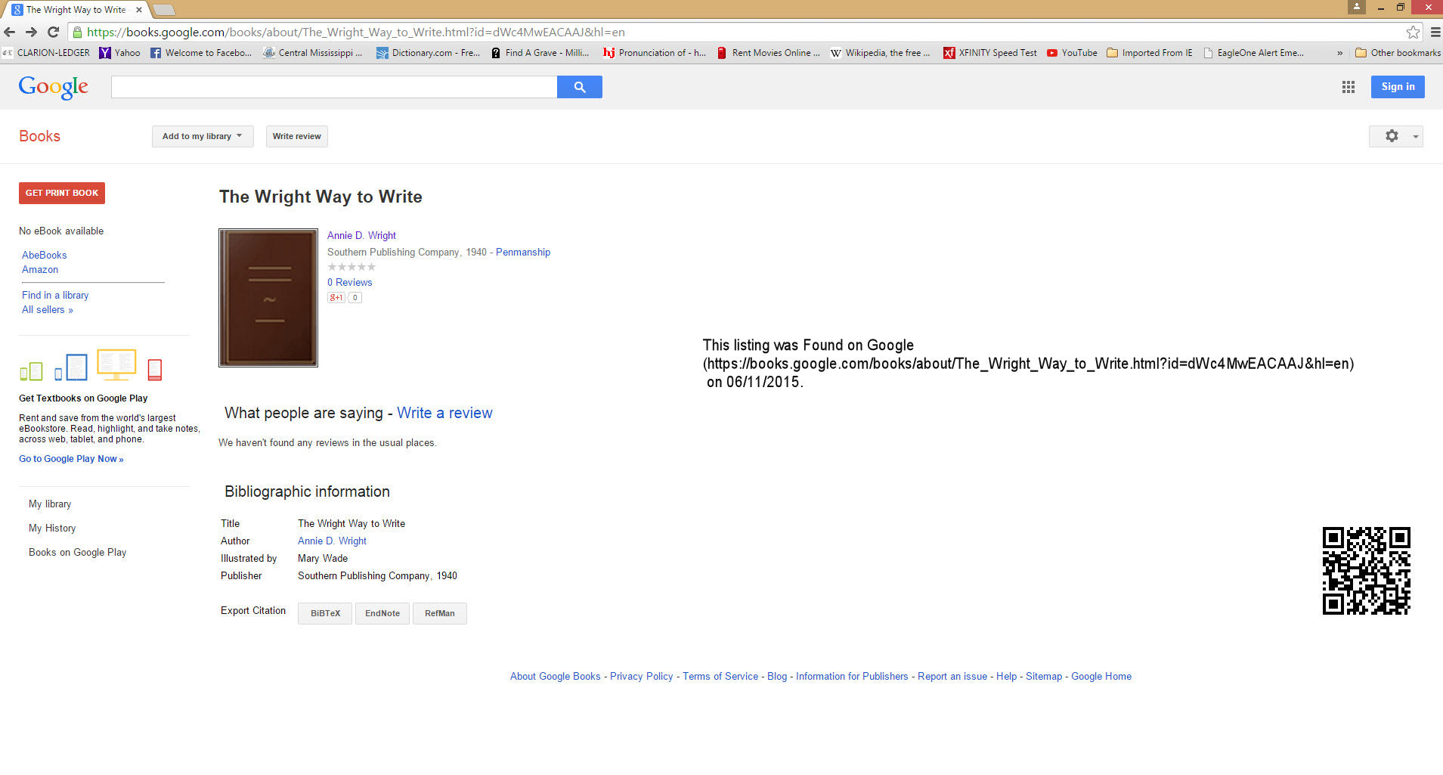Image resolution: width=1443 pixels, height=775 pixels.
Task: Open the YouTube bookmark
Action: tap(1072, 53)
